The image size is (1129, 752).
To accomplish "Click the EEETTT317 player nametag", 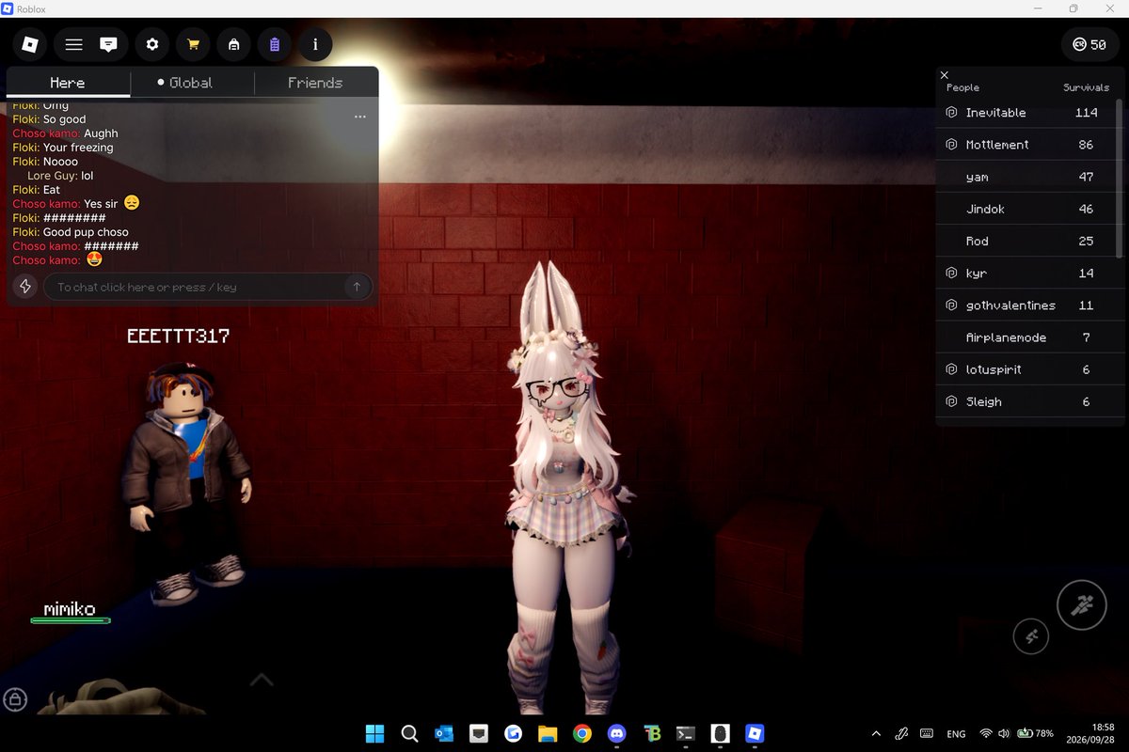I will click(x=179, y=336).
